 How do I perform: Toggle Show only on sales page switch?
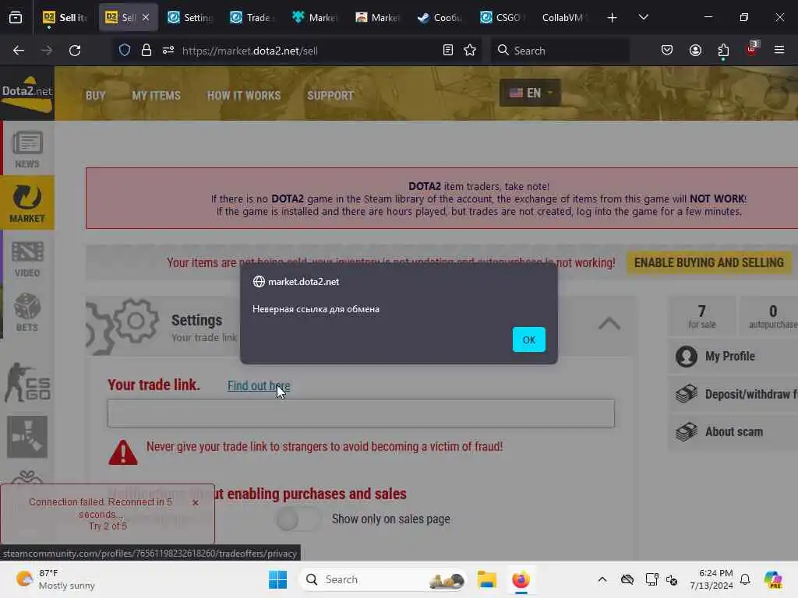pos(298,519)
